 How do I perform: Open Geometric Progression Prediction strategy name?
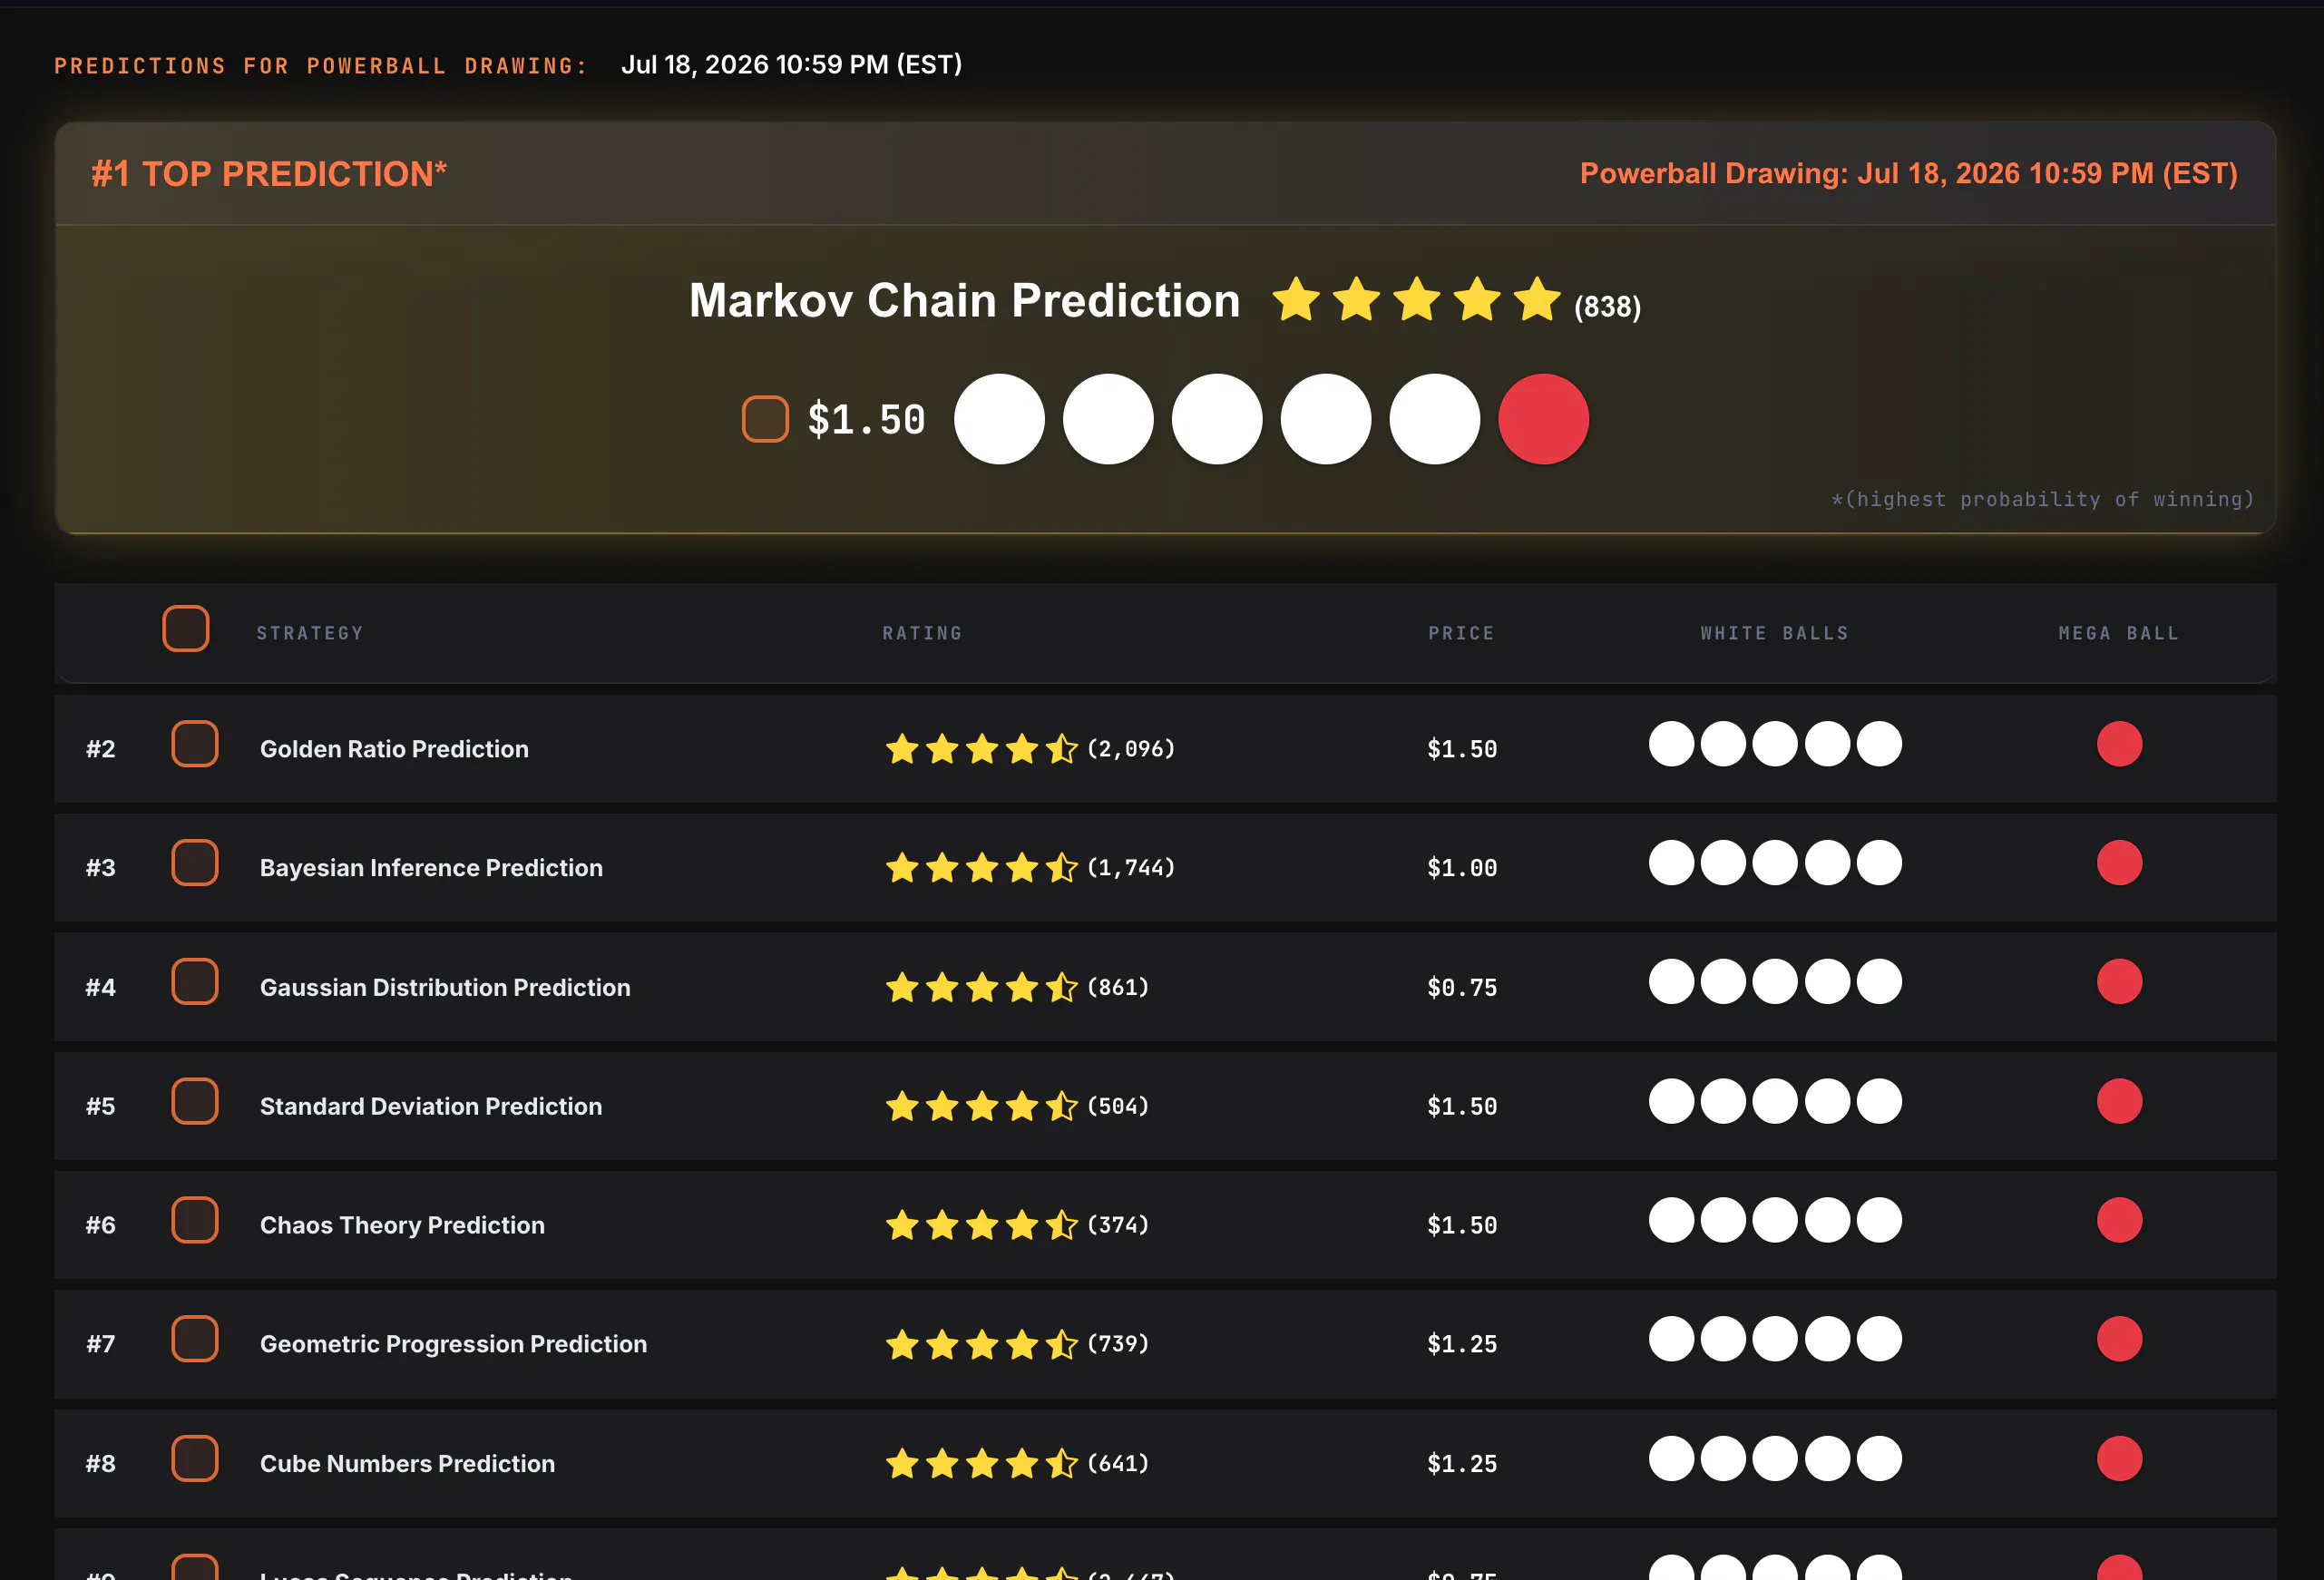[453, 1345]
